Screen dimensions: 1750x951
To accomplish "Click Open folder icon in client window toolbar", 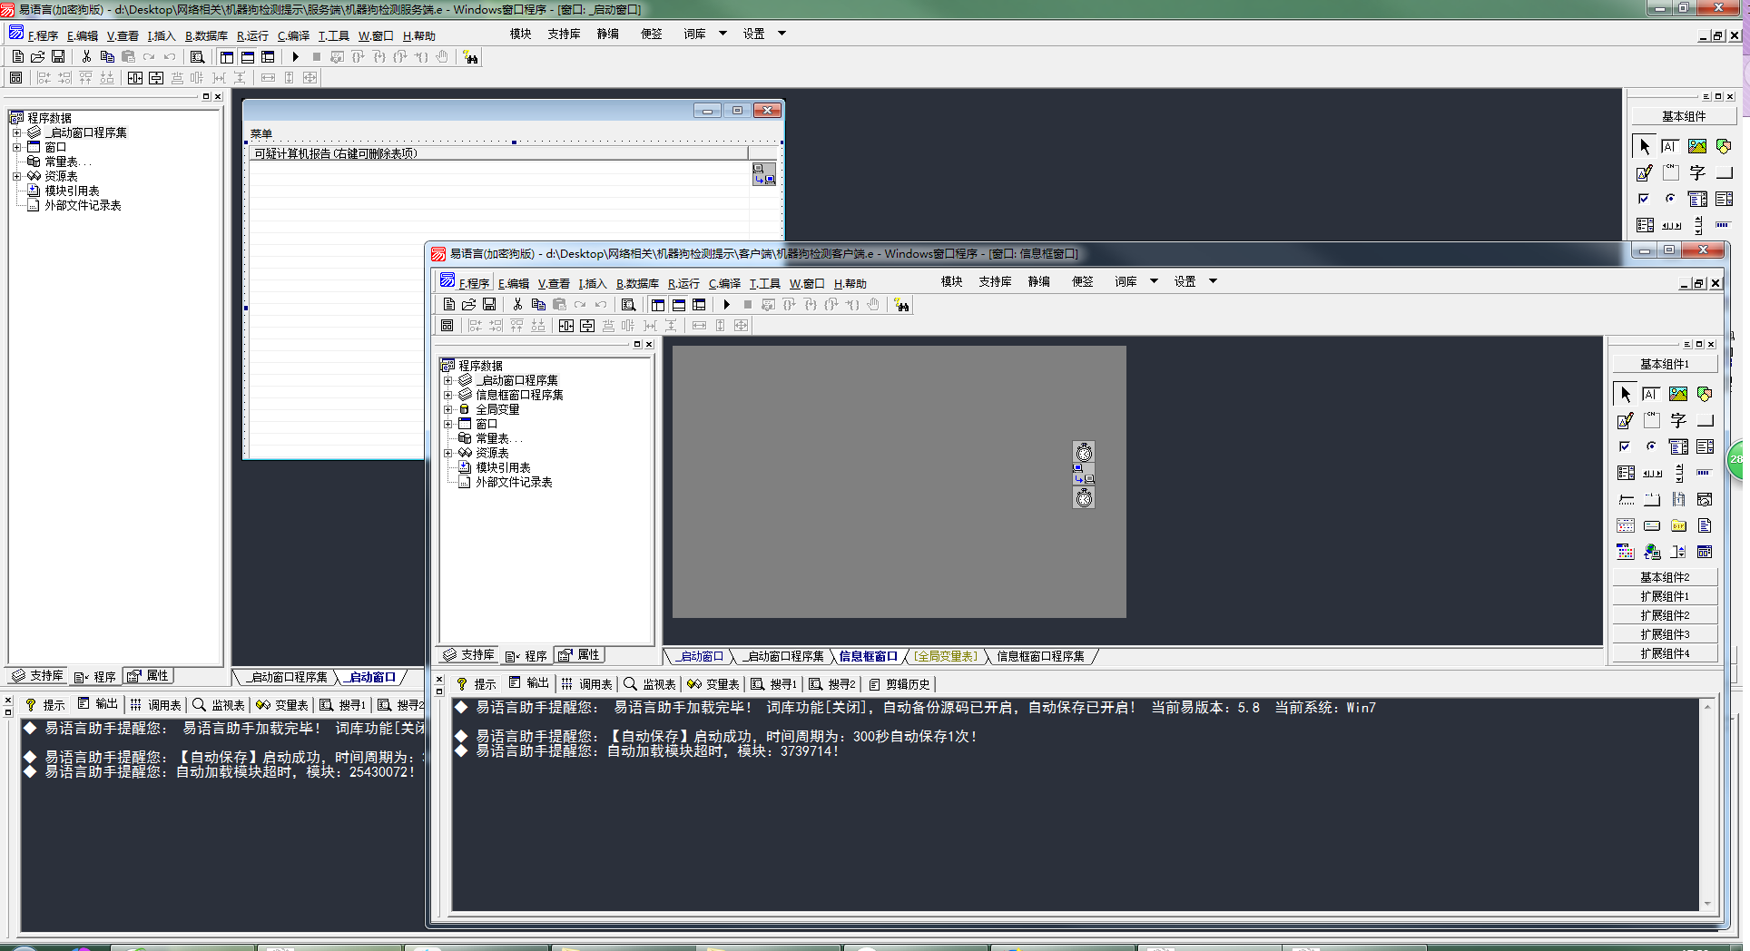I will 469,305.
